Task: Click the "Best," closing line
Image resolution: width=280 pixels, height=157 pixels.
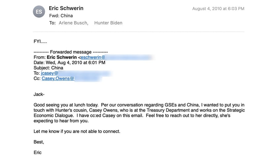Action: coord(39,142)
